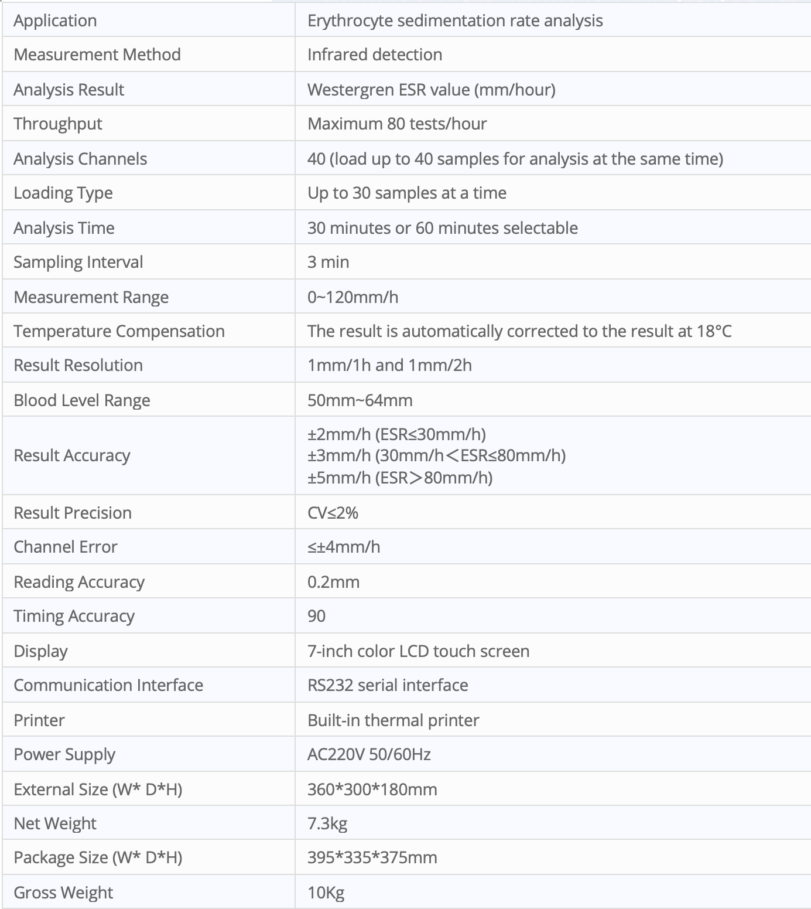Click '±3mm/h (30mm/h<ESR≤80mm/h)' line
This screenshot has width=811, height=909.
pos(437,455)
